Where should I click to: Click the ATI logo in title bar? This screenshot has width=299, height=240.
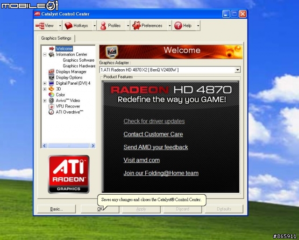coord(37,14)
